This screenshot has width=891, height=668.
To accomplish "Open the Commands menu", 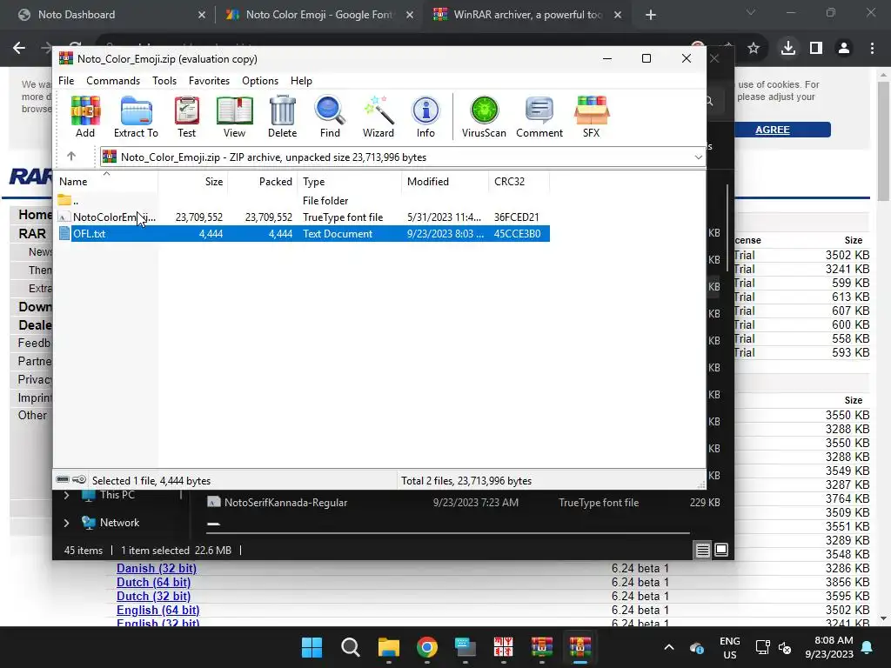I will (113, 81).
